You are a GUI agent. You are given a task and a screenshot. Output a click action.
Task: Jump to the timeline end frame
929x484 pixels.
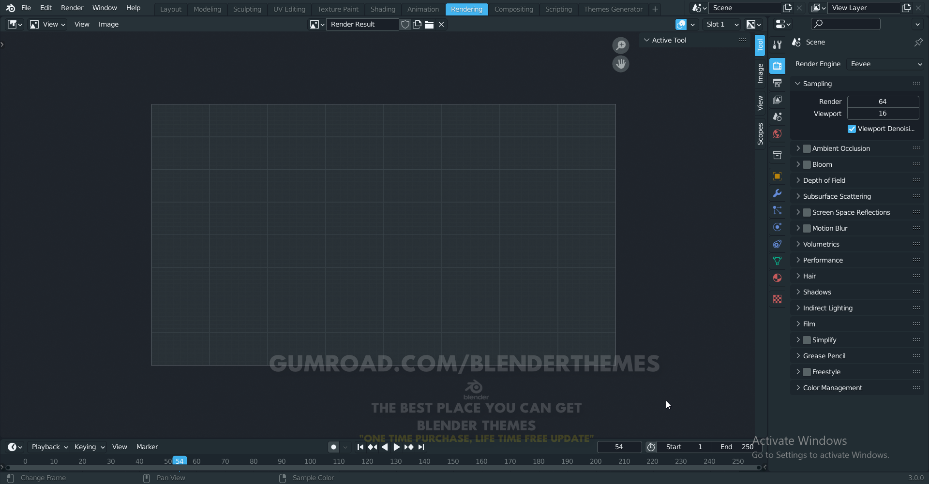pos(421,447)
